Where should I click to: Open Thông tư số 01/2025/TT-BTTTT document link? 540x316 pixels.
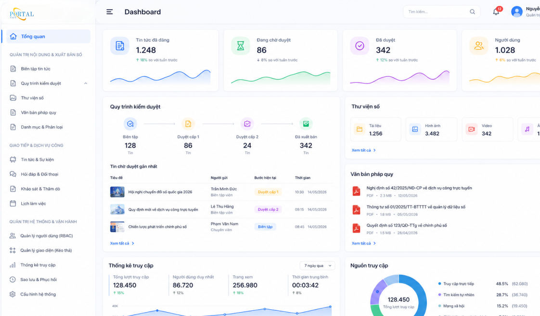point(416,207)
